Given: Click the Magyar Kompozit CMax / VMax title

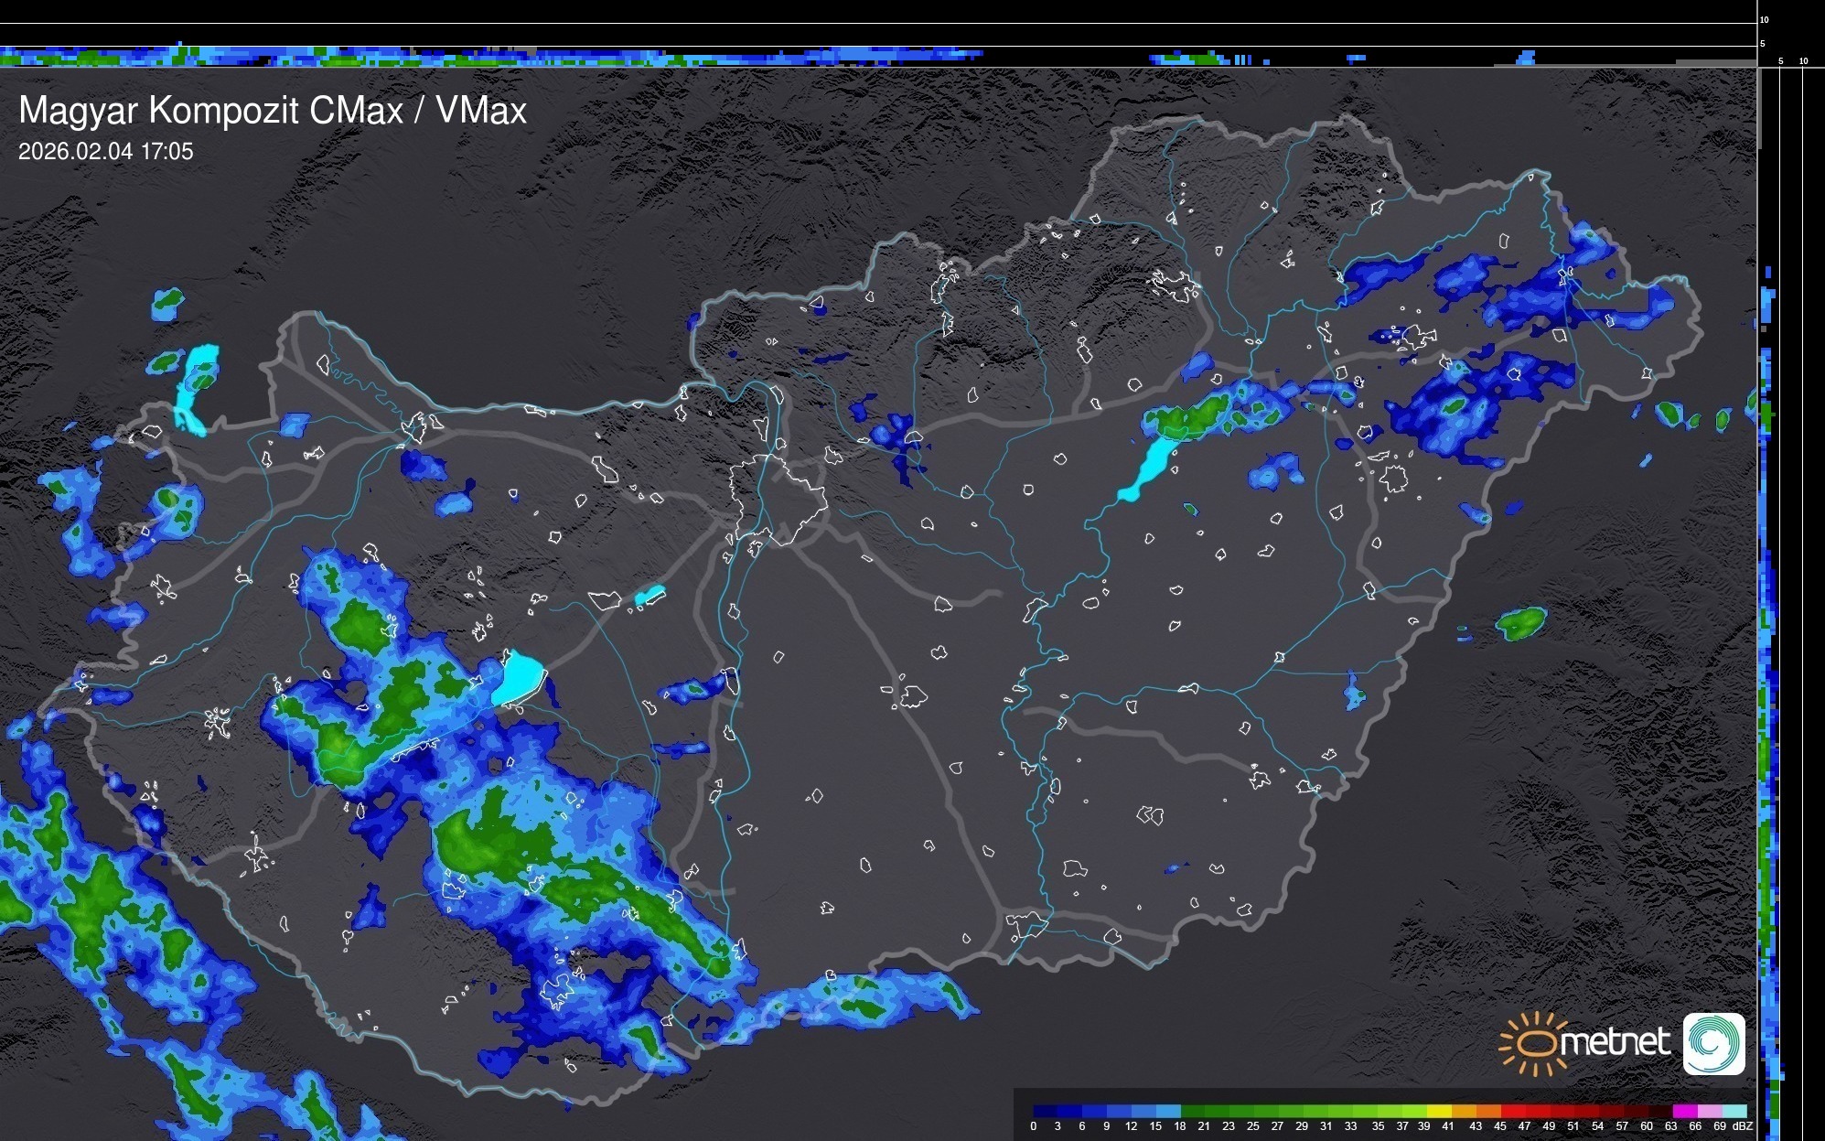Looking at the screenshot, I should tap(273, 111).
